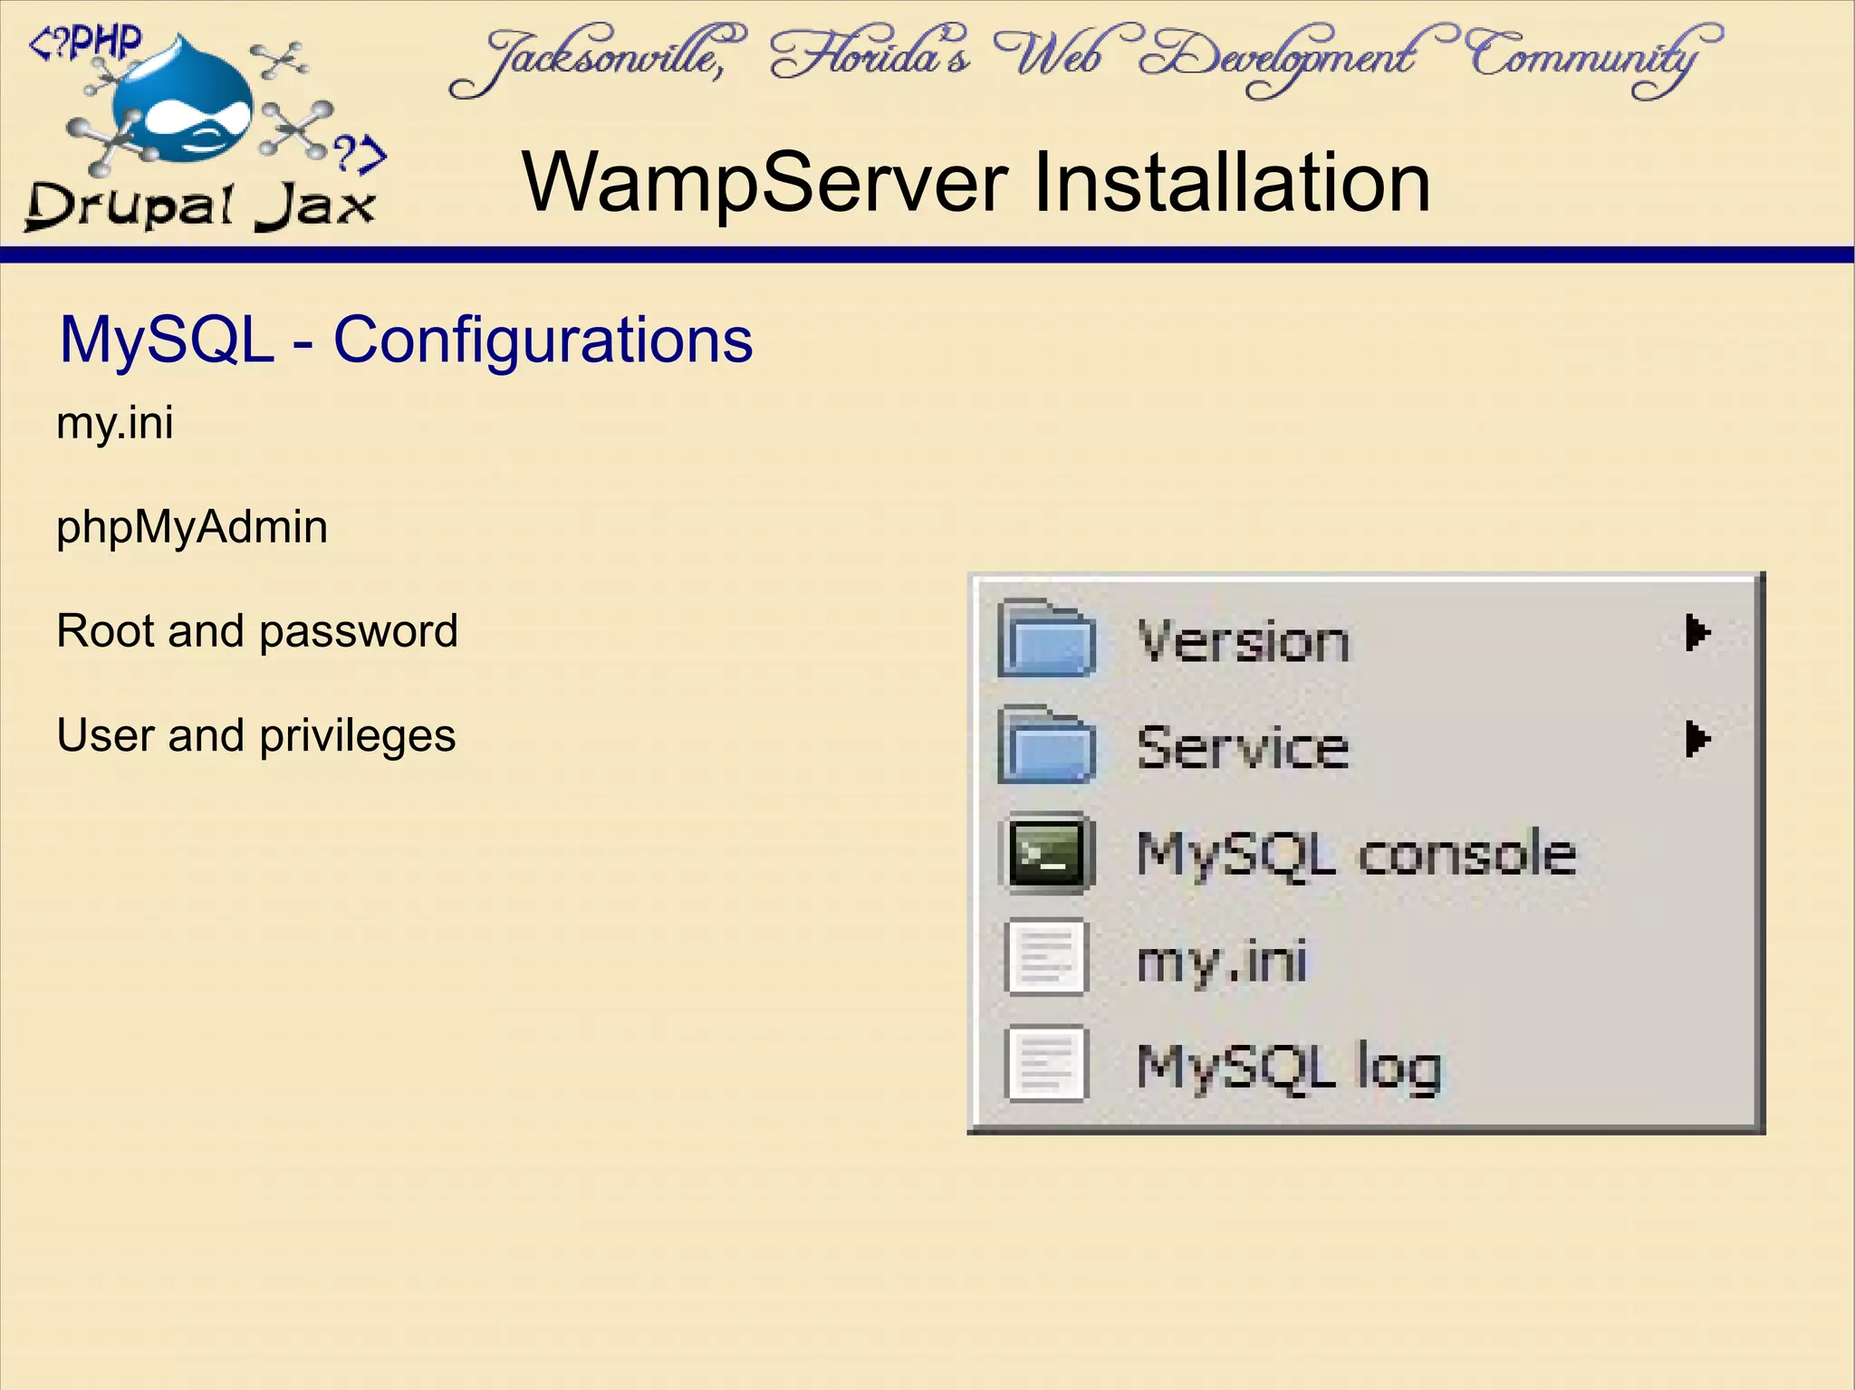Launch MySQL console from the menu
The image size is (1855, 1390).
[x=1365, y=852]
